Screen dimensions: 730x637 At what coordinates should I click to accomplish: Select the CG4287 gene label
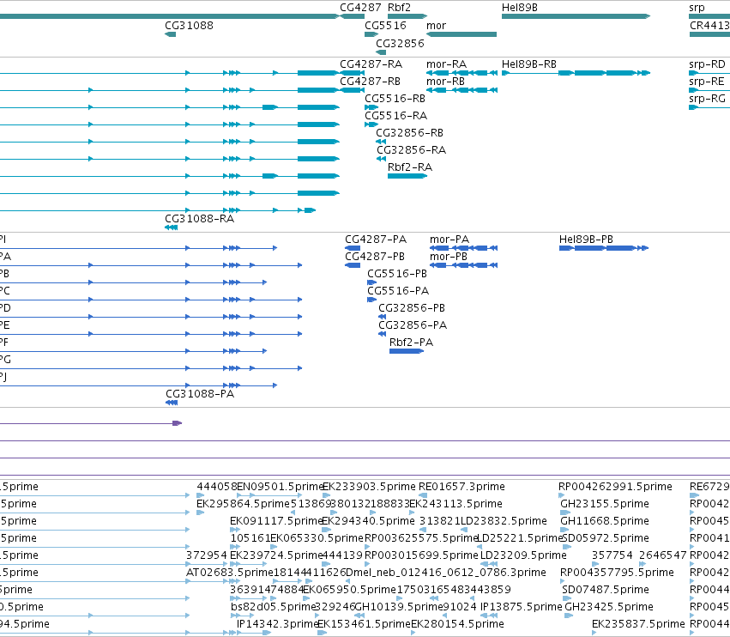(x=360, y=8)
